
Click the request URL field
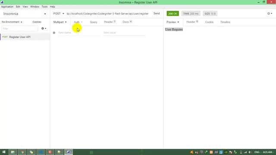coord(107,13)
